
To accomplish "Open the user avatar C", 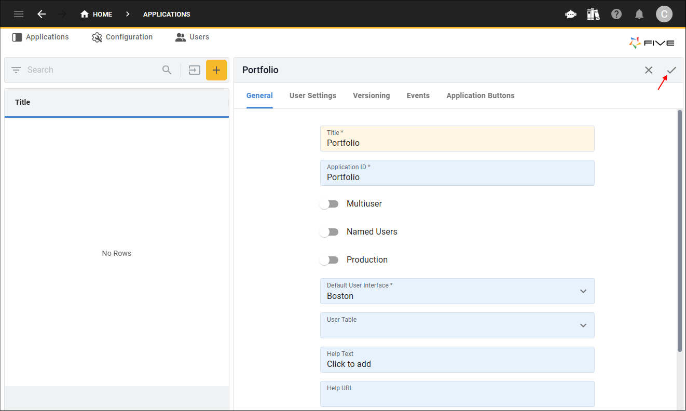I will pos(664,14).
